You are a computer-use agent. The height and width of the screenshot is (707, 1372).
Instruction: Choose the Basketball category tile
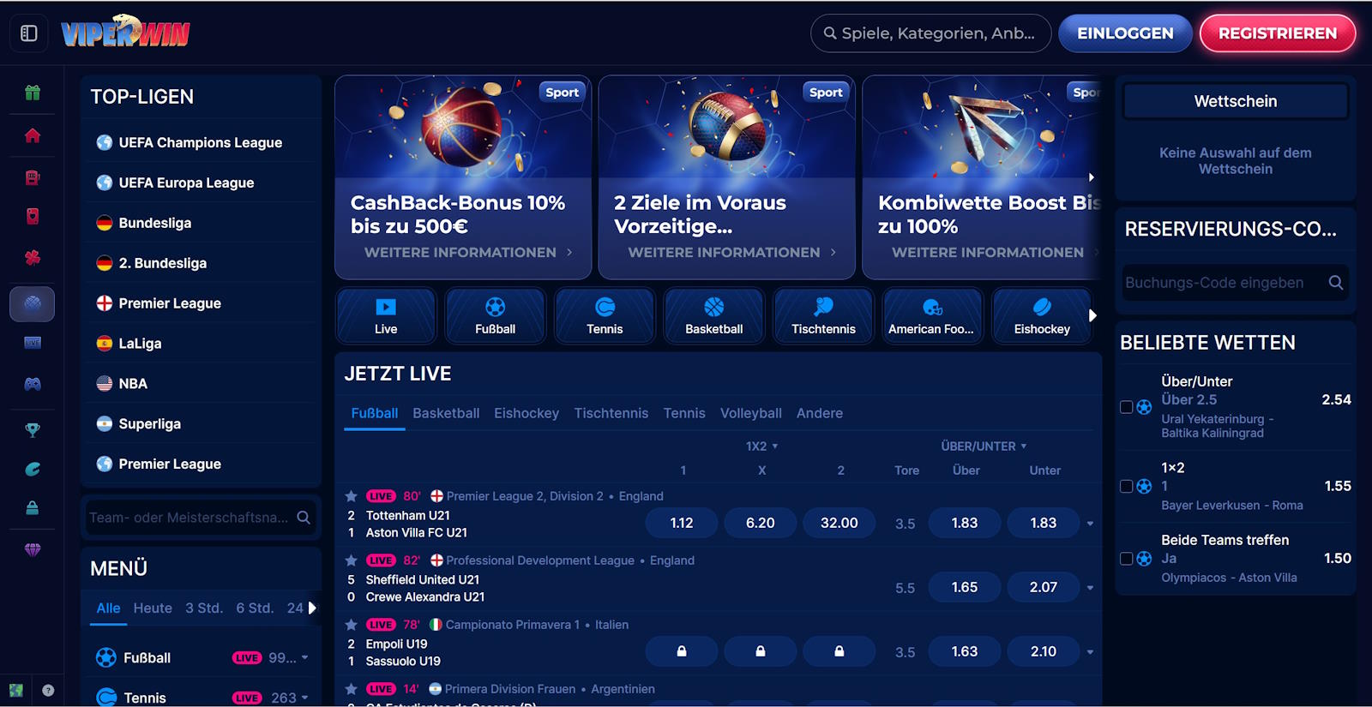[x=713, y=315]
